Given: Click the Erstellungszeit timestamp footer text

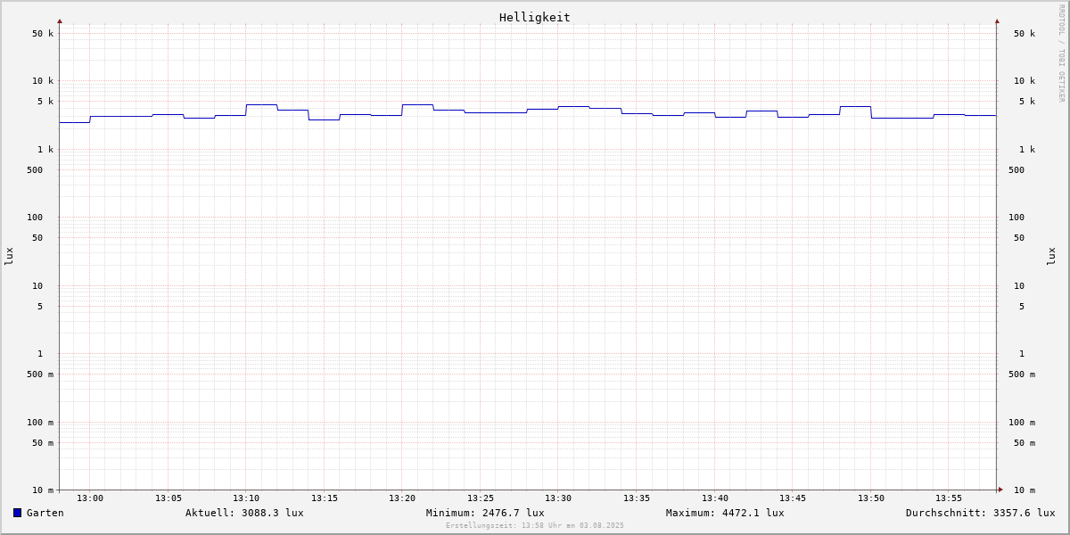Looking at the screenshot, I should pos(535,525).
